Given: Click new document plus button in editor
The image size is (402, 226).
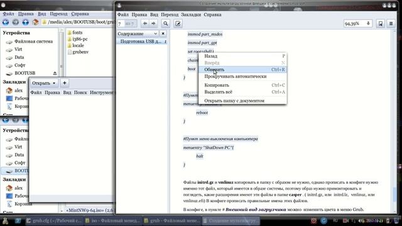Looking at the screenshot, I should [65, 83].
